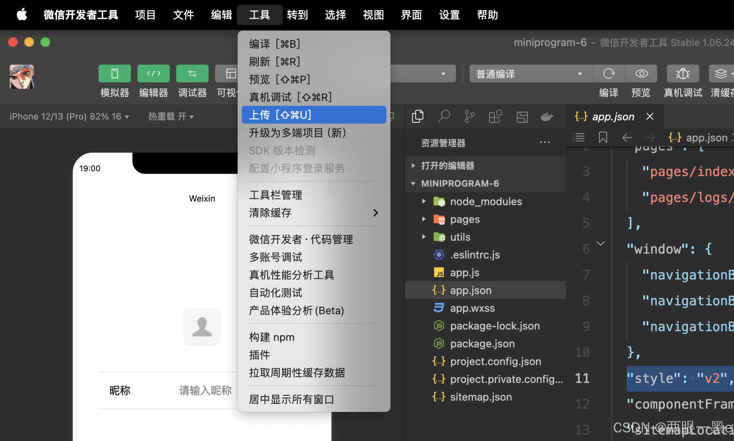This screenshot has width=734, height=441.
Task: Open the .eslintrc.js file
Action: [485, 254]
